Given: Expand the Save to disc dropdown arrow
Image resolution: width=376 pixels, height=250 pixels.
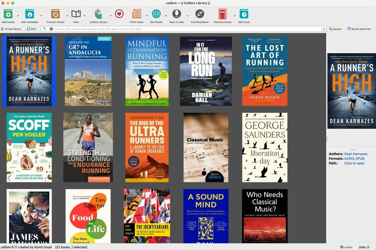Looking at the screenshot, I should 187,16.
